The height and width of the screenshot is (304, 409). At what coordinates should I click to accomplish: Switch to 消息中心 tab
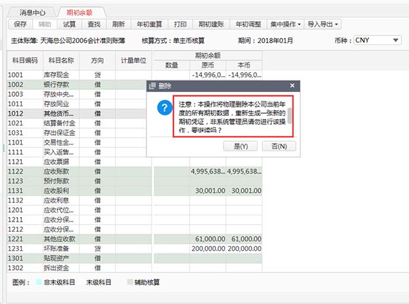click(x=32, y=12)
